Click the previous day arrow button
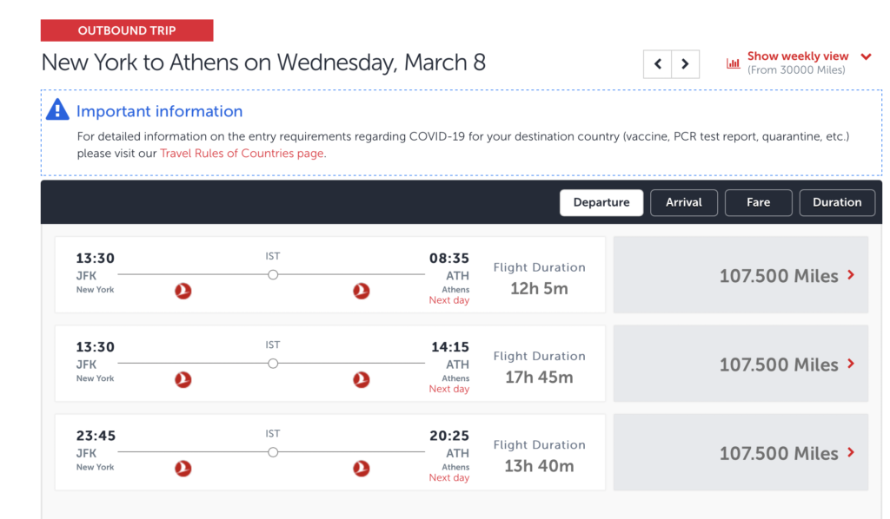This screenshot has width=890, height=519. [x=658, y=63]
